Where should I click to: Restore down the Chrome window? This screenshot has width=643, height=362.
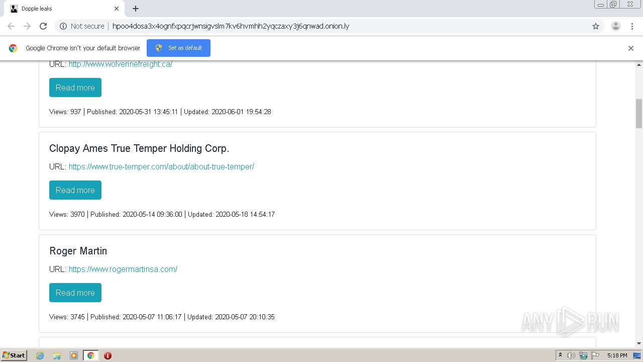pos(613,5)
